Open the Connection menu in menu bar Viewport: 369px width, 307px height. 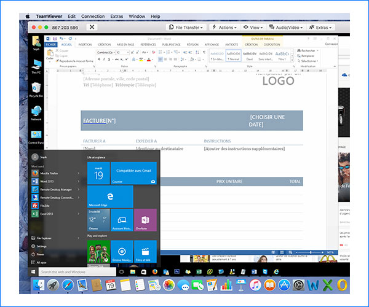pos(93,16)
